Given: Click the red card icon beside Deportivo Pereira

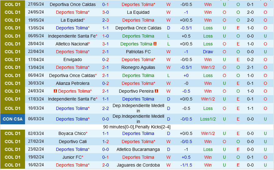Looking at the screenshot, I should pyautogui.click(x=156, y=91).
